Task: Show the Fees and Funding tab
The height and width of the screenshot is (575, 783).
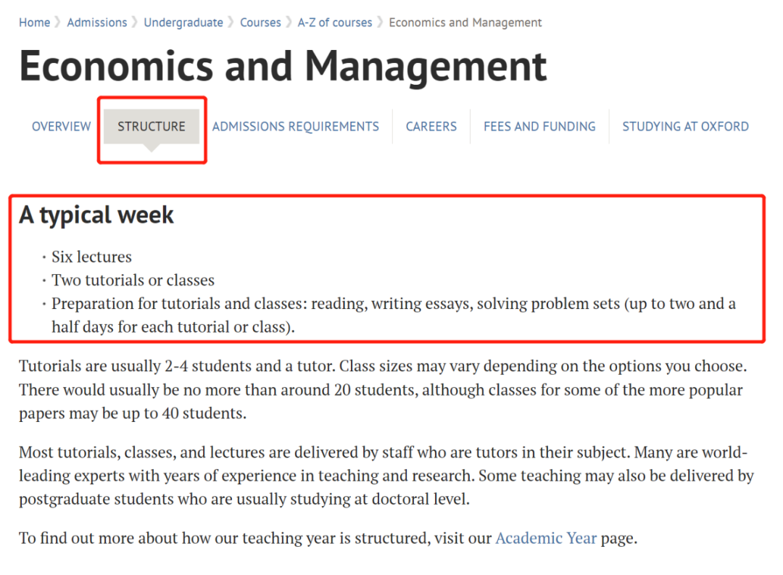Action: (539, 126)
